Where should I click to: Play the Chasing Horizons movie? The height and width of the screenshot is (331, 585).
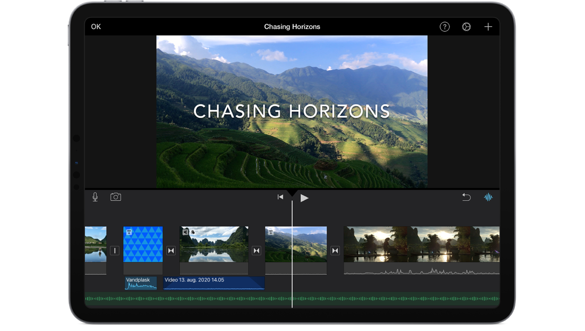[x=304, y=198]
